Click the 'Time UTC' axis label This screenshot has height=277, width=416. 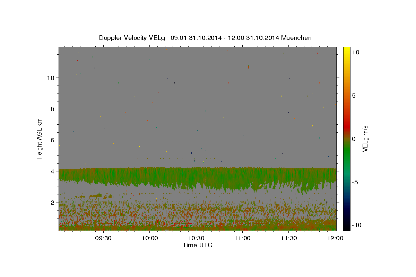(197, 245)
